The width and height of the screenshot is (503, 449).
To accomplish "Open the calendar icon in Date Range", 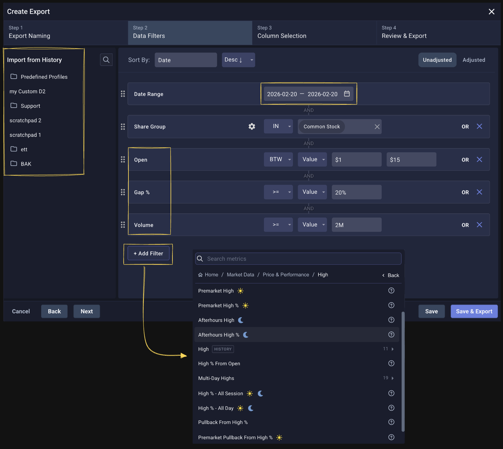I will [x=347, y=94].
